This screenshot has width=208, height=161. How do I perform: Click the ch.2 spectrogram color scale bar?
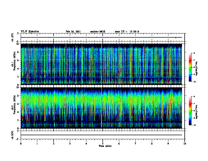190,111
